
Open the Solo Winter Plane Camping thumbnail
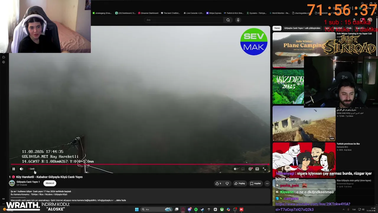[304, 50]
